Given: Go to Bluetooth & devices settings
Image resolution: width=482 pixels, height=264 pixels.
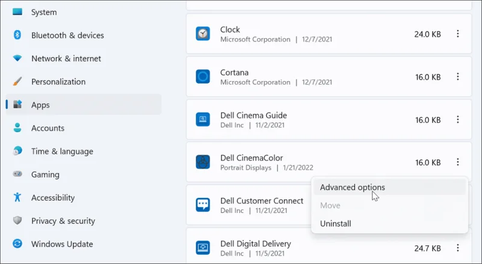Looking at the screenshot, I should (x=67, y=35).
